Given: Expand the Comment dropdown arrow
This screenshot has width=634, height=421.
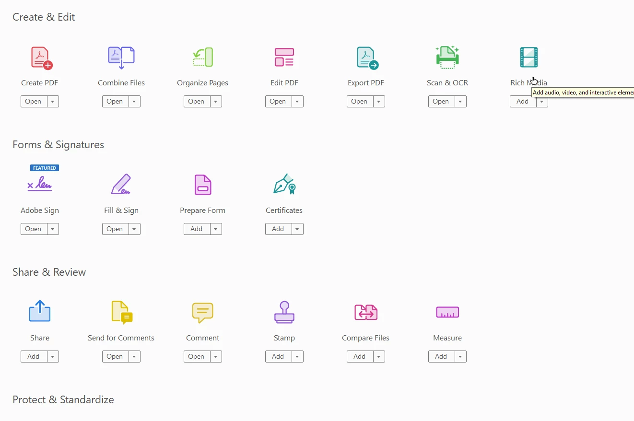Looking at the screenshot, I should [216, 356].
